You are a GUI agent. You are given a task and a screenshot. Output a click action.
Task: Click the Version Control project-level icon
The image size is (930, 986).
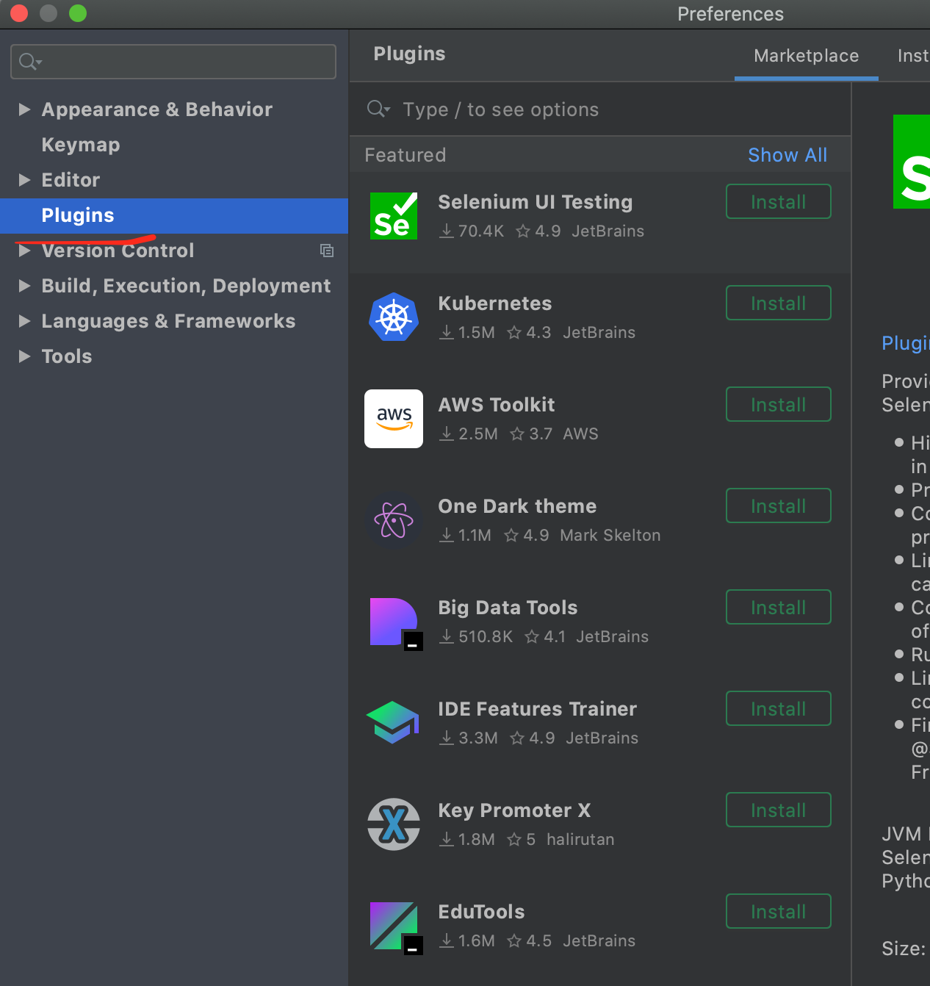(x=327, y=251)
